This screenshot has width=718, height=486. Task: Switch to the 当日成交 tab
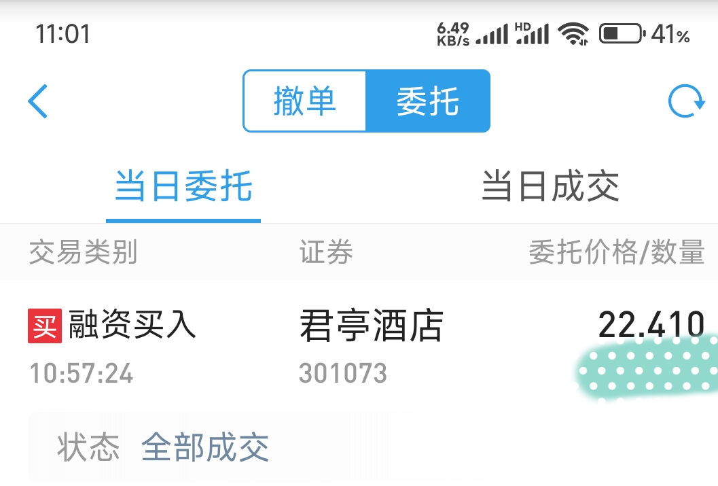pyautogui.click(x=550, y=186)
